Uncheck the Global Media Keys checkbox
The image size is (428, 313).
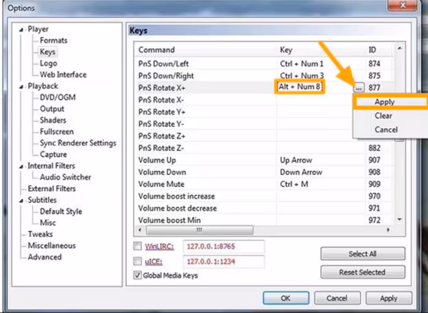[137, 275]
